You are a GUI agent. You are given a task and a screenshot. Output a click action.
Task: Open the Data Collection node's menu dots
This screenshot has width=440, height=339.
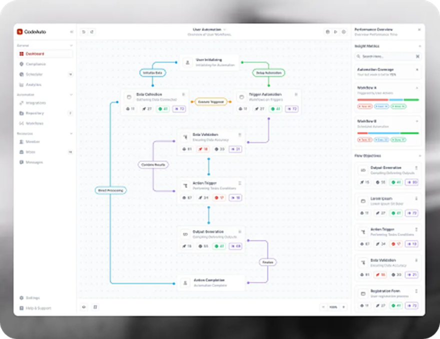click(x=183, y=94)
